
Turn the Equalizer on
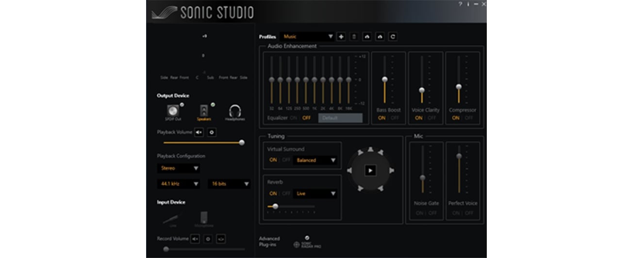[x=293, y=118]
